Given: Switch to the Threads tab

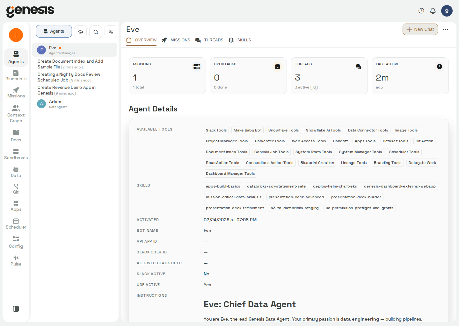Looking at the screenshot, I should tap(209, 40).
